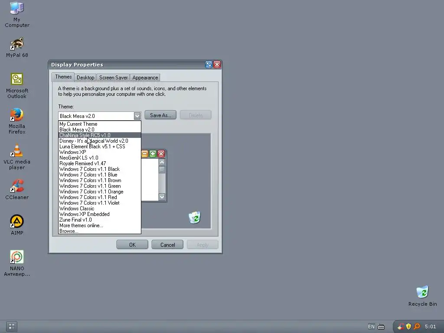Screen dimensions: 444x333
Task: Open the on-screen keyboard tray icon
Action: [x=382, y=327]
